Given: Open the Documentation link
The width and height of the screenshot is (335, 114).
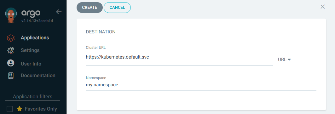Looking at the screenshot, I should point(38,76).
